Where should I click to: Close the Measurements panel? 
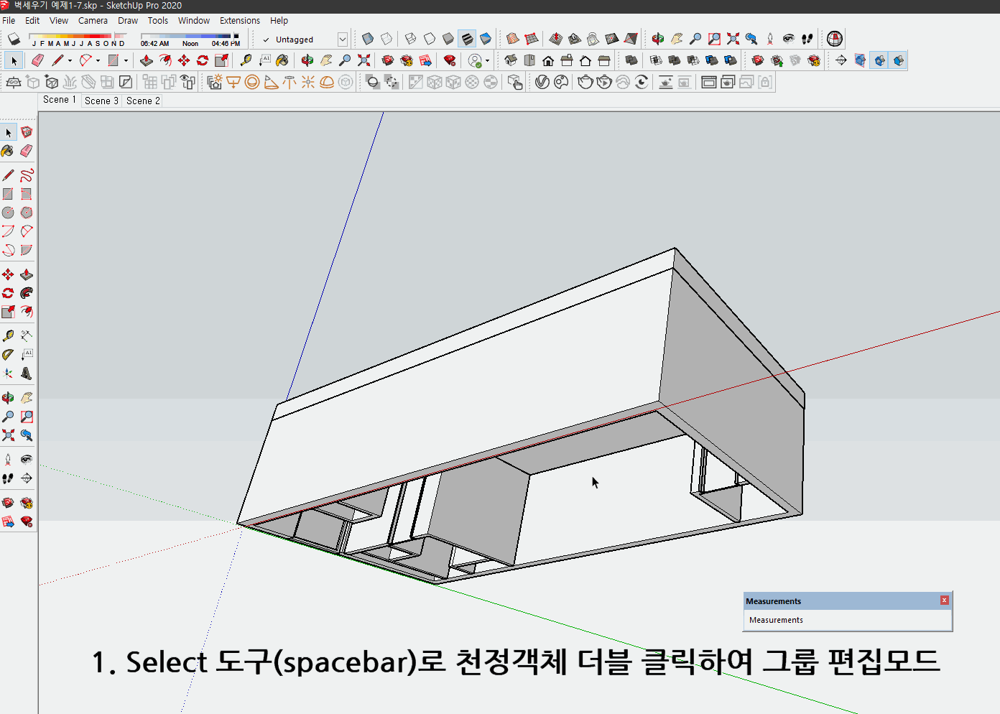point(945,601)
